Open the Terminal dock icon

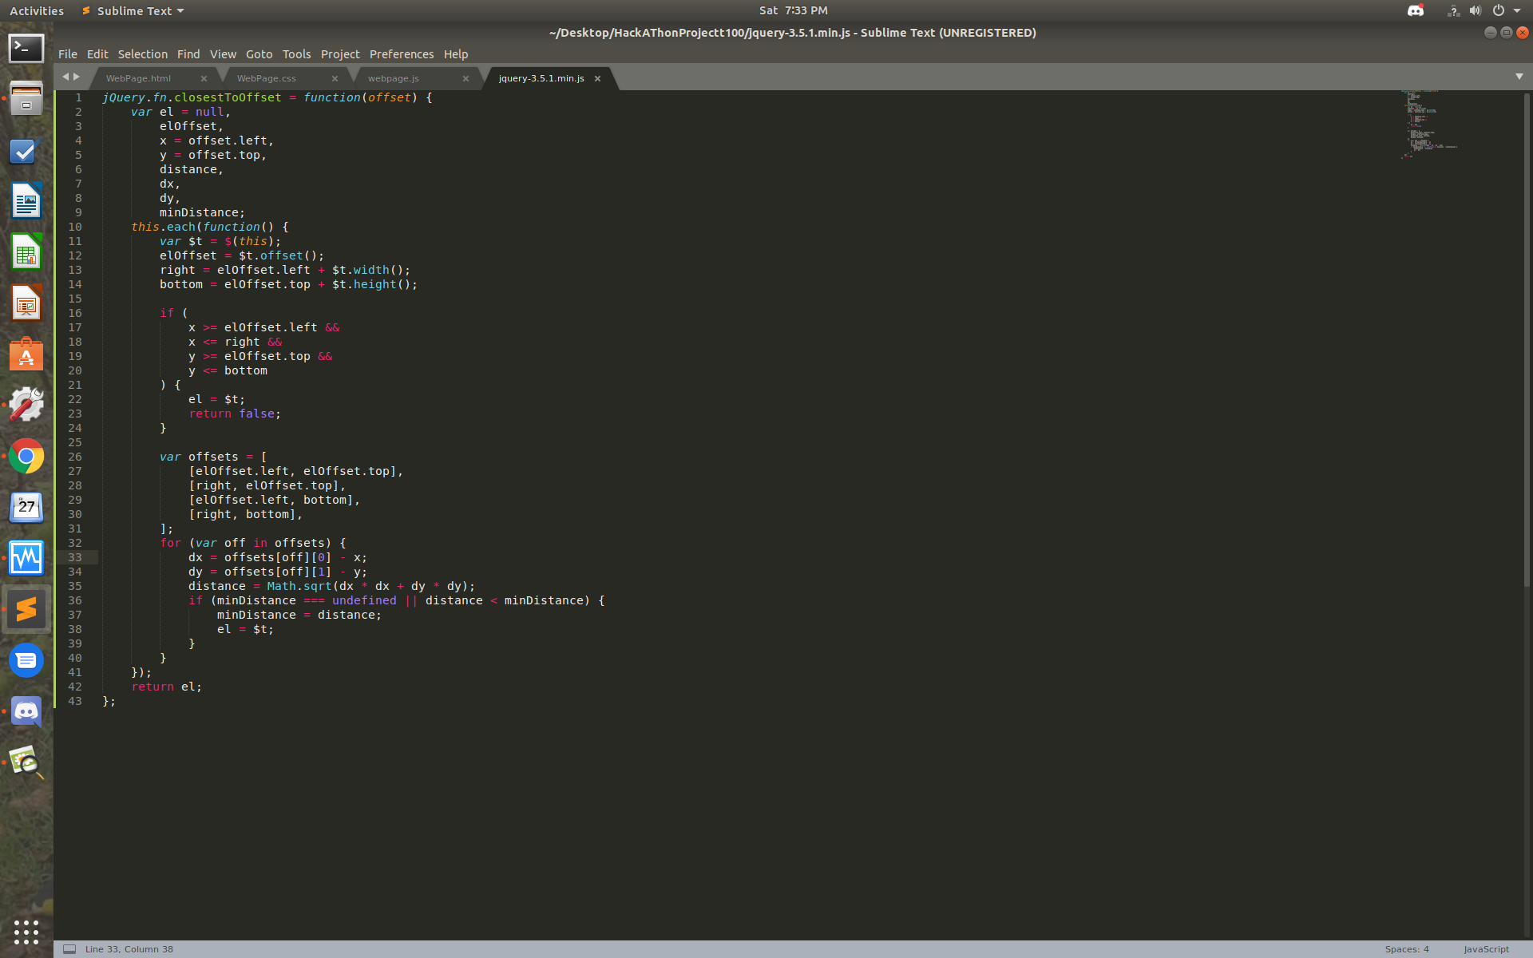26,49
